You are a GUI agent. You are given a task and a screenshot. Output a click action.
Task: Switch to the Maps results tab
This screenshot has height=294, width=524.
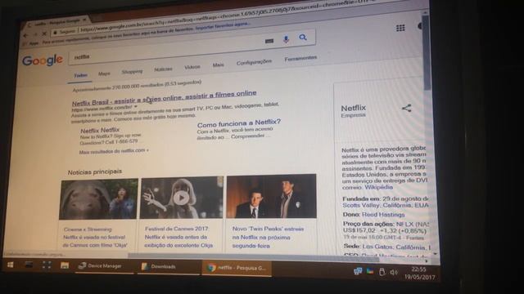click(x=104, y=73)
